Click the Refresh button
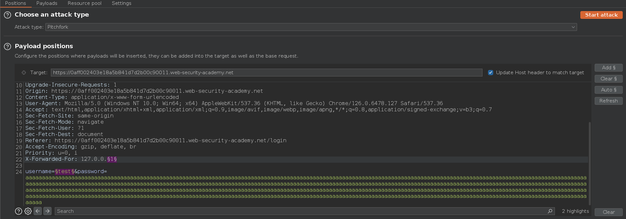This screenshot has width=626, height=219. [x=608, y=101]
